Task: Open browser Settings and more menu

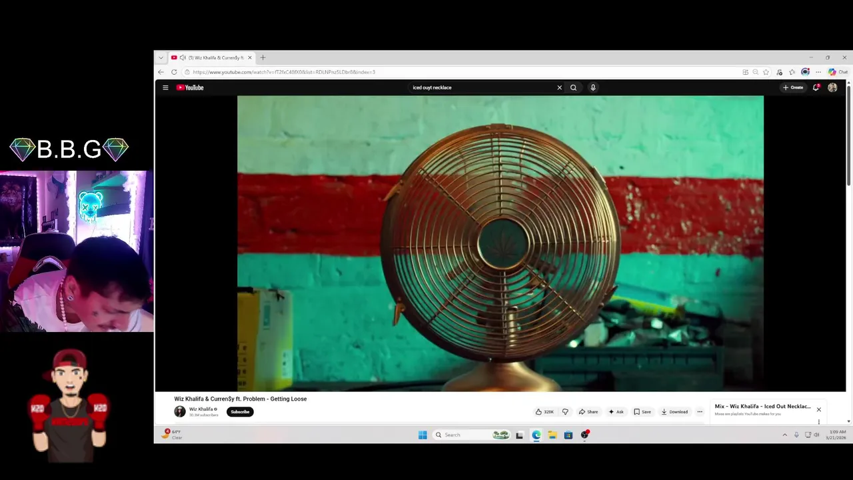Action: pyautogui.click(x=818, y=72)
